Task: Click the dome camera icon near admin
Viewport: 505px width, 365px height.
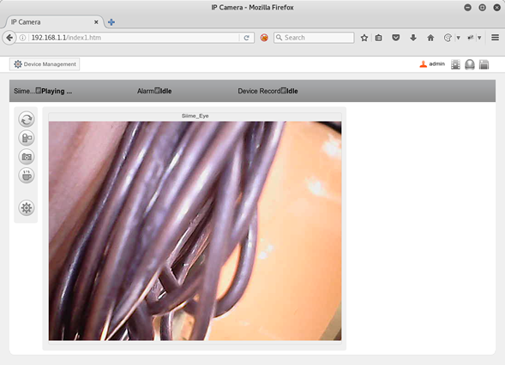Action: click(x=470, y=64)
